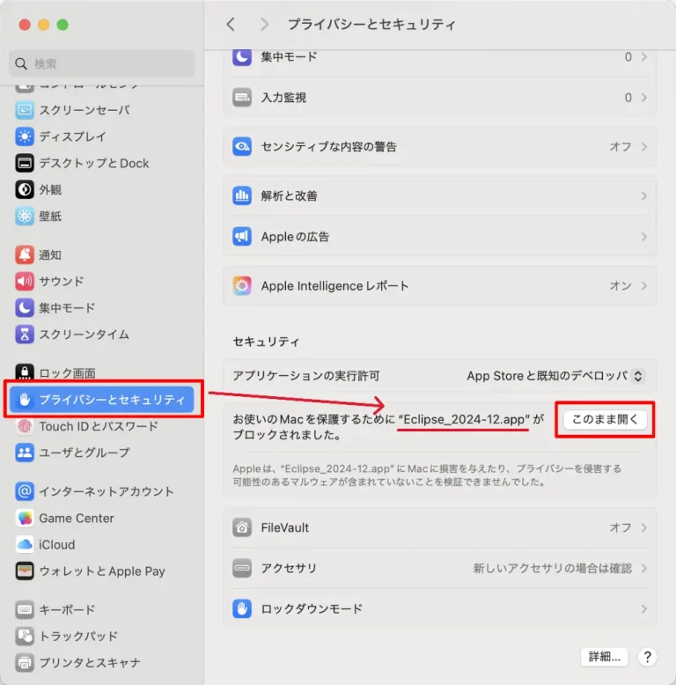Go back with the left arrow
Screen dimensions: 676x685
tap(231, 24)
